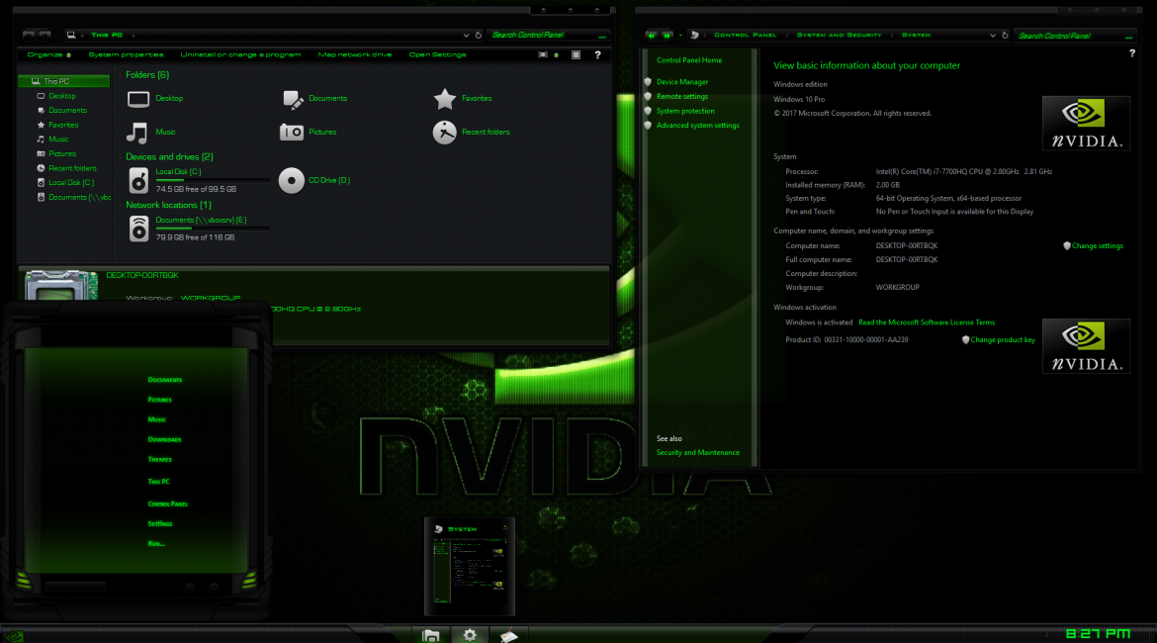
Task: Open the Remote settings link
Action: point(682,97)
